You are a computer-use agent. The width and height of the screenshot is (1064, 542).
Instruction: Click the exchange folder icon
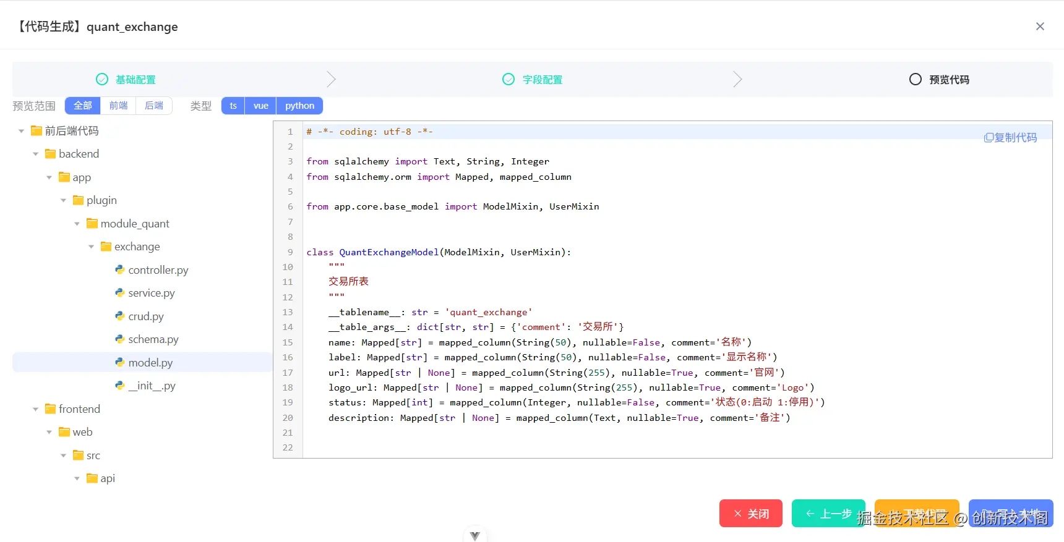[106, 247]
